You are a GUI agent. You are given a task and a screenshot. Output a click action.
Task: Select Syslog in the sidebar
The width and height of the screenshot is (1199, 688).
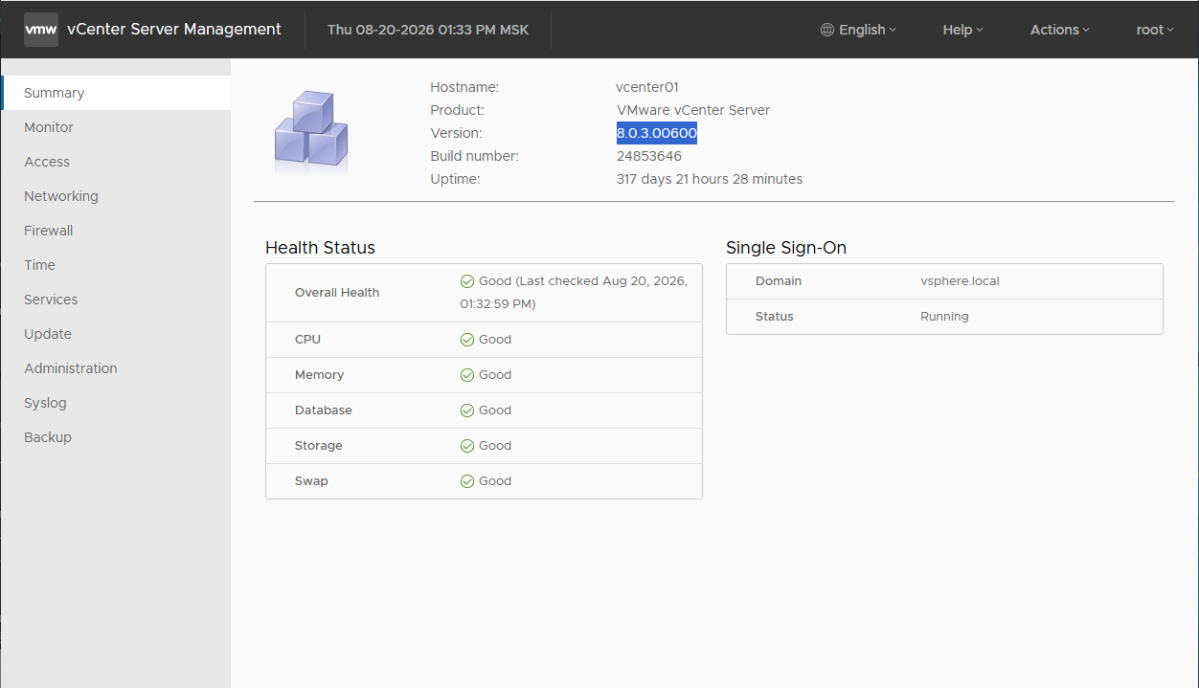(116, 403)
